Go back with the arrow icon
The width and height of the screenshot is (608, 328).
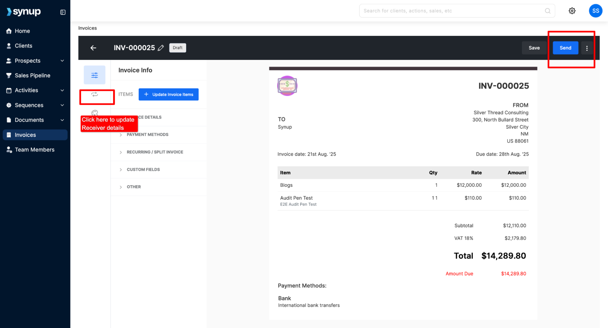tap(93, 48)
